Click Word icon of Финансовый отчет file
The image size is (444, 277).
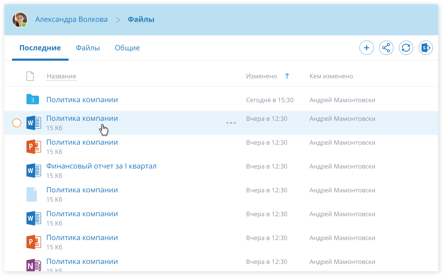coord(33,171)
